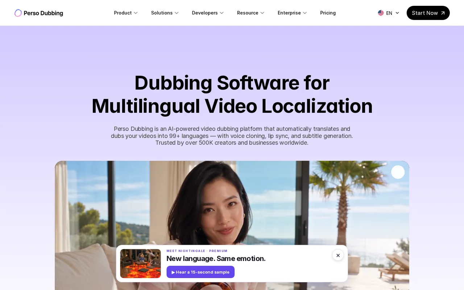Image resolution: width=464 pixels, height=290 pixels.
Task: Click the Start Now button
Action: click(x=428, y=13)
